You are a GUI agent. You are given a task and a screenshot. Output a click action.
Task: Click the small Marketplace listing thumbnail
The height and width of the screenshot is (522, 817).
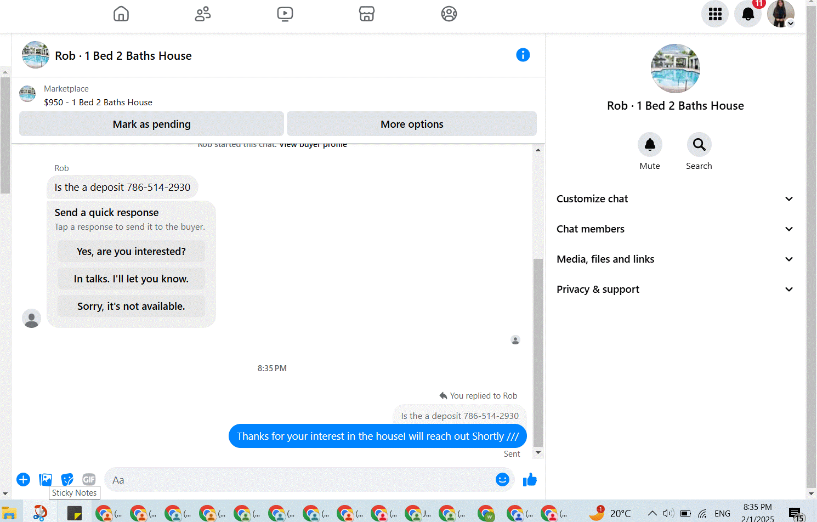coord(27,94)
